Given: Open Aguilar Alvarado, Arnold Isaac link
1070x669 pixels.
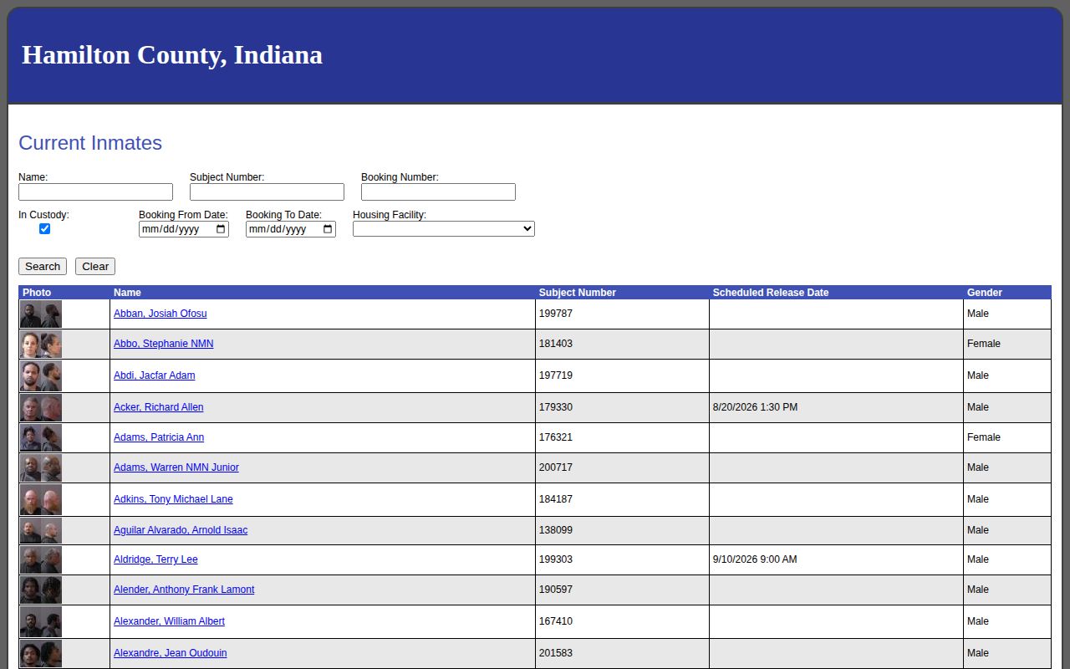Looking at the screenshot, I should [181, 530].
